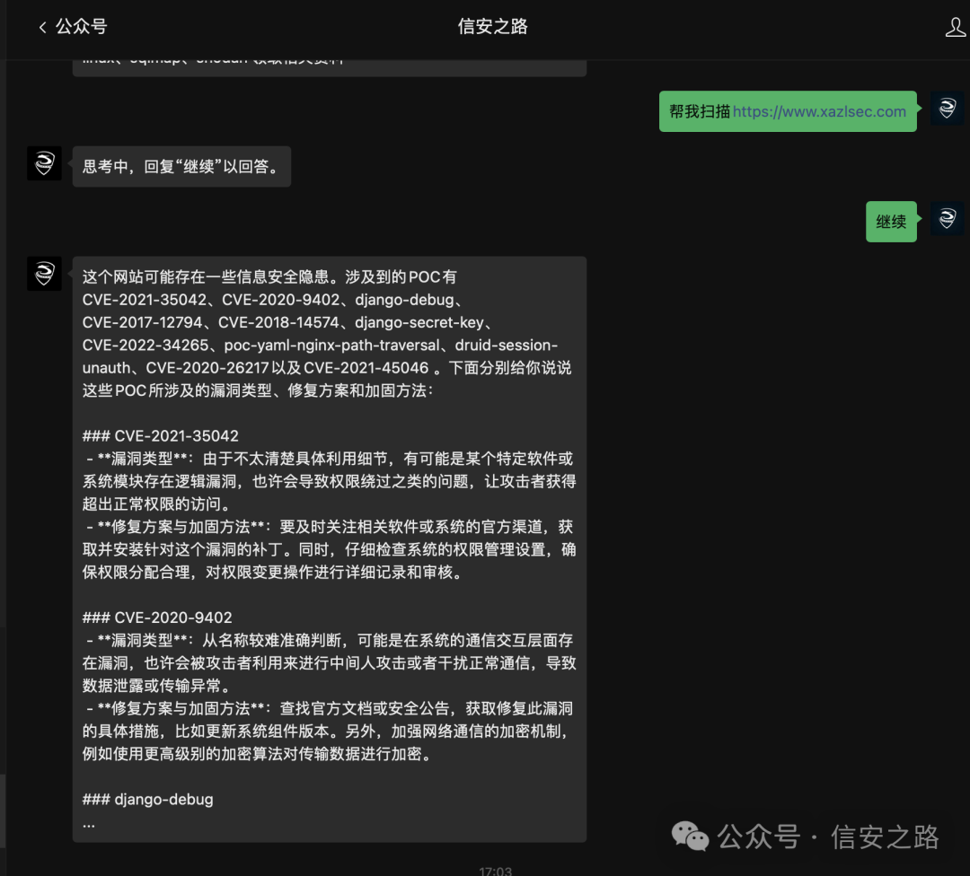This screenshot has width=970, height=876.
Task: Open the https://www.xazlsec.com link
Action: point(819,112)
